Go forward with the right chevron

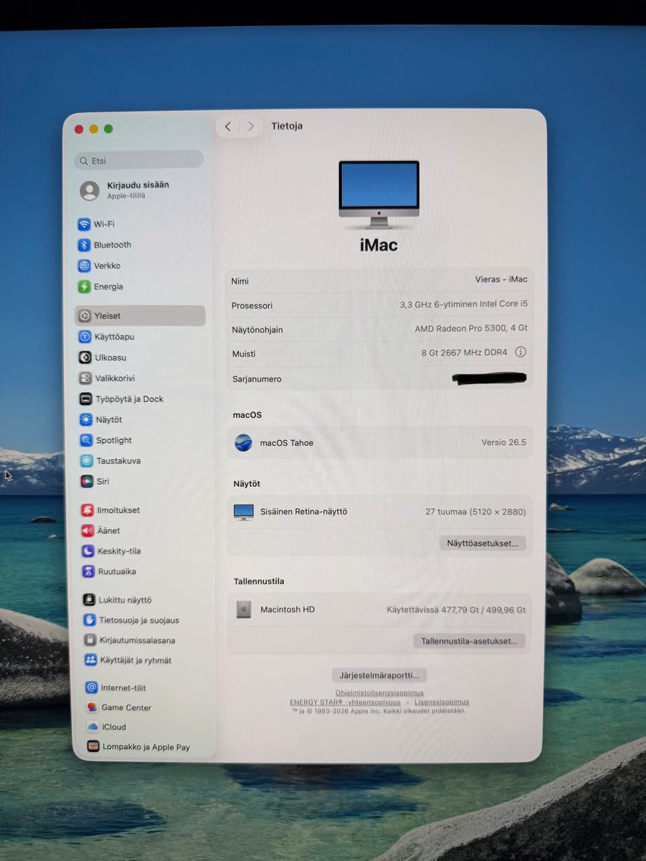point(251,126)
